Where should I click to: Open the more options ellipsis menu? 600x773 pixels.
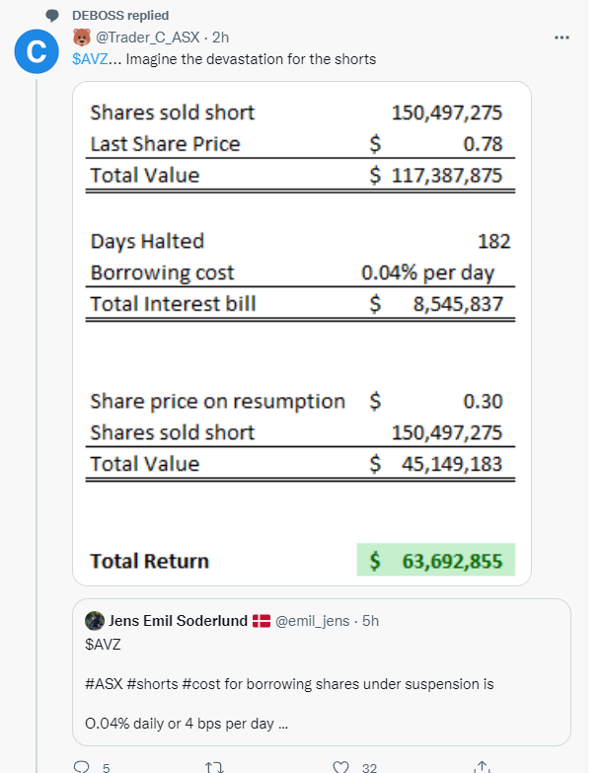(562, 38)
